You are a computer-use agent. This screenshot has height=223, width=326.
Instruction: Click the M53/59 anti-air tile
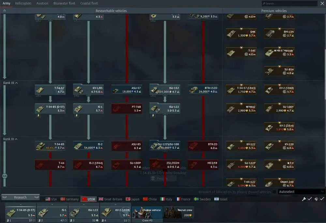click(x=203, y=165)
